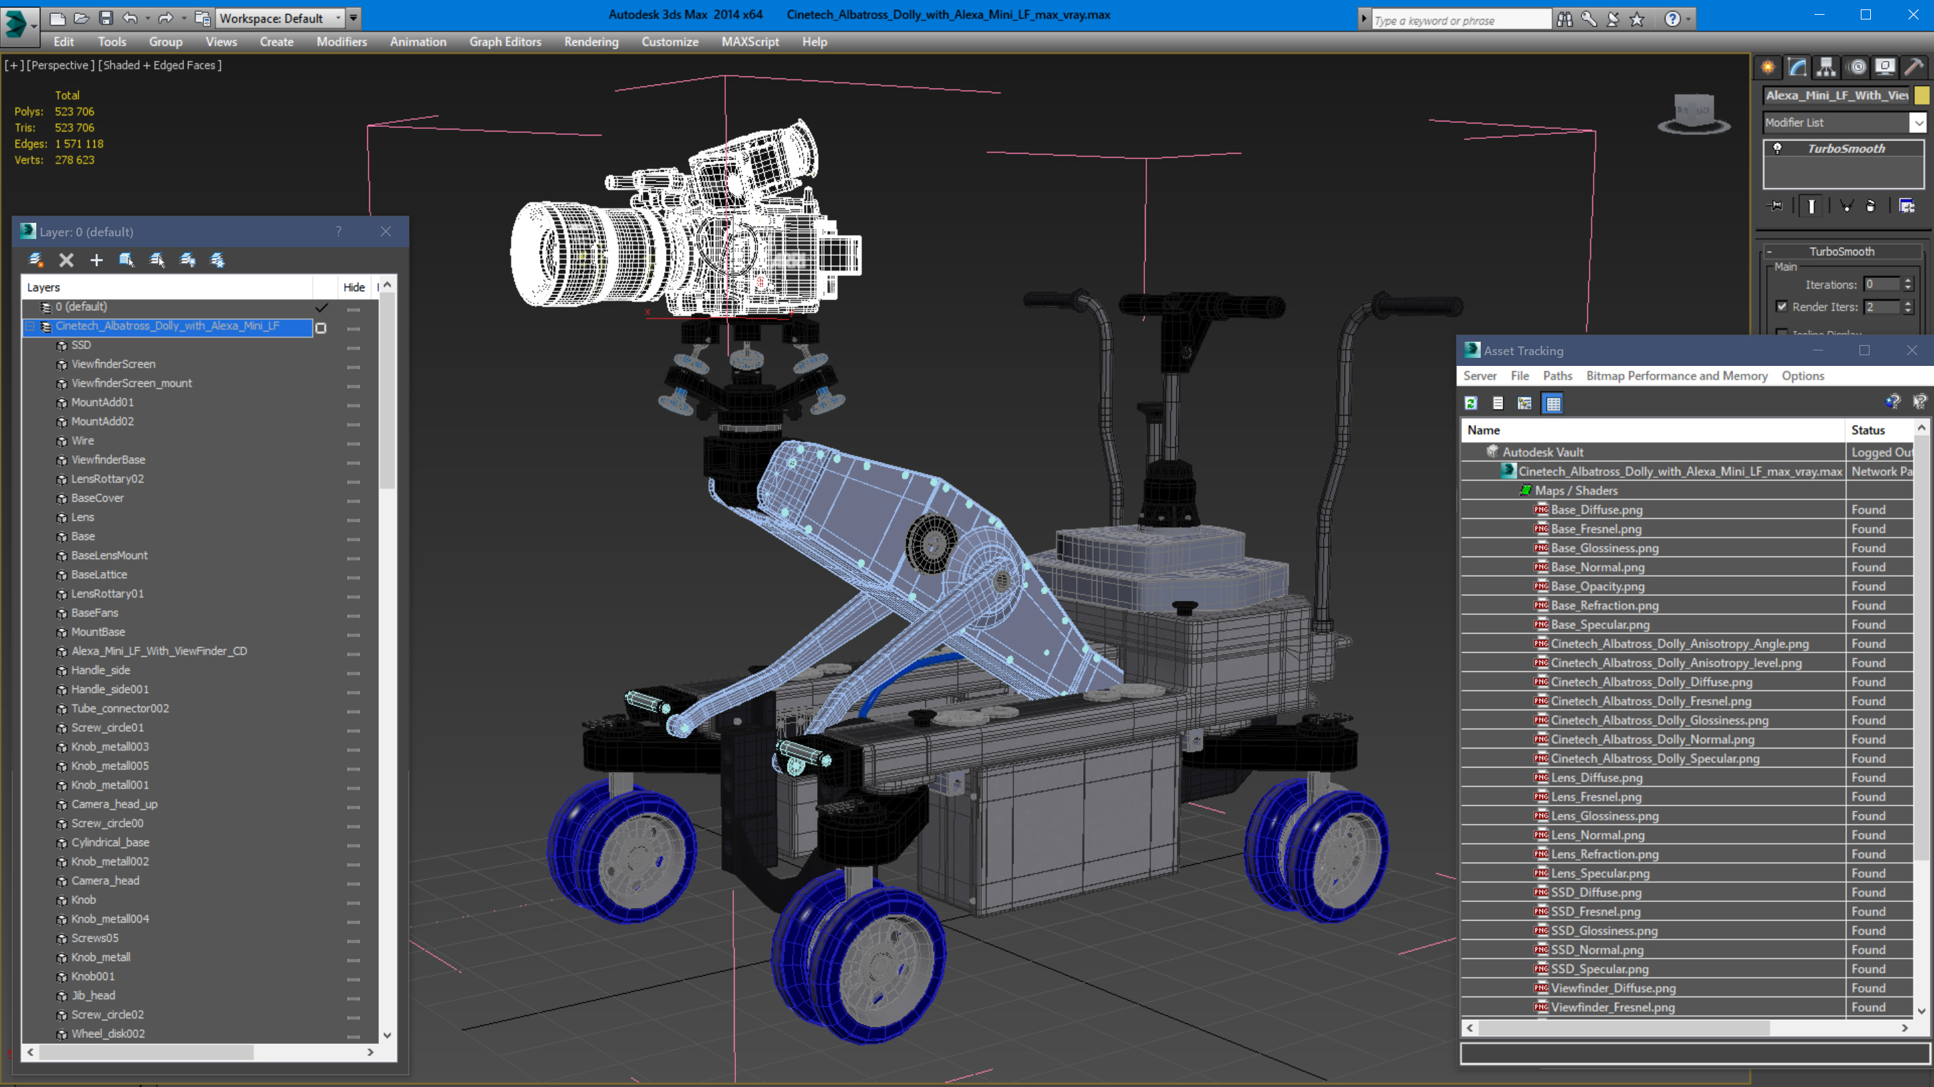Open Bitmap Performance and Memory menu
The image size is (1934, 1087).
pyautogui.click(x=1675, y=375)
